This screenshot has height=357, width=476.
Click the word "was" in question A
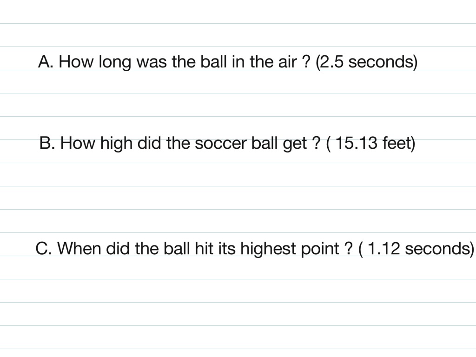click(x=152, y=62)
